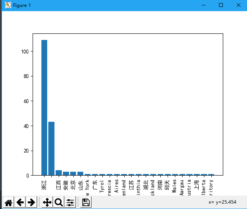The width and height of the screenshot is (247, 209).
Task: Click the cursor coordinate readout y=25.454
Action: pyautogui.click(x=226, y=202)
